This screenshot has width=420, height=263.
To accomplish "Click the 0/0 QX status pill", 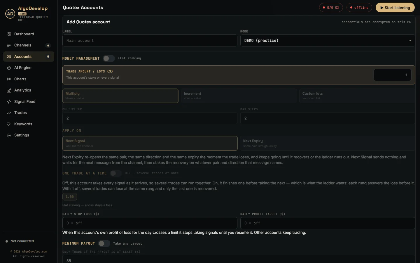I will pyautogui.click(x=331, y=8).
